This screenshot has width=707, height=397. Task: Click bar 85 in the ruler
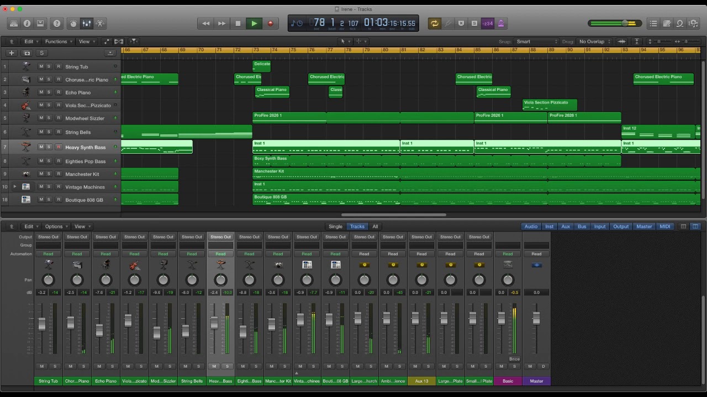pos(477,50)
